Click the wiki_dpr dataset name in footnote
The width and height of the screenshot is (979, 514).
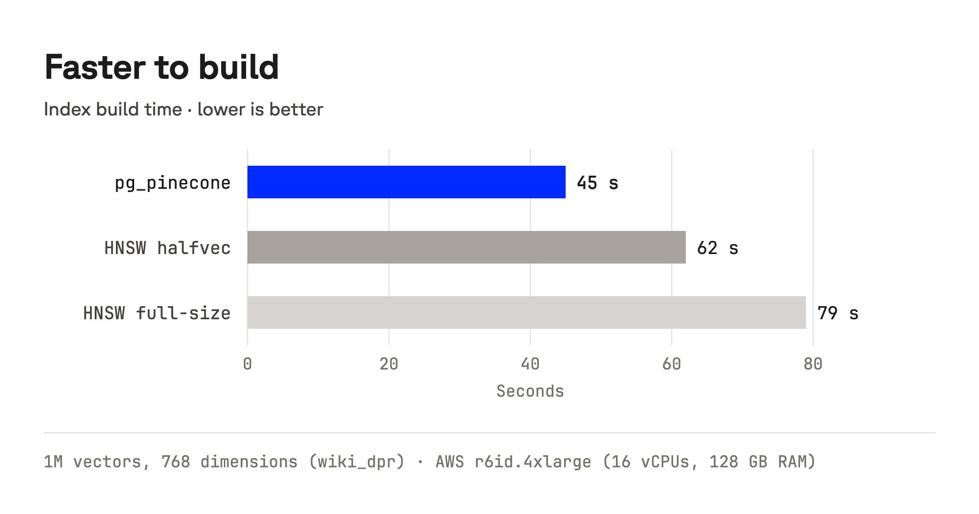[357, 462]
